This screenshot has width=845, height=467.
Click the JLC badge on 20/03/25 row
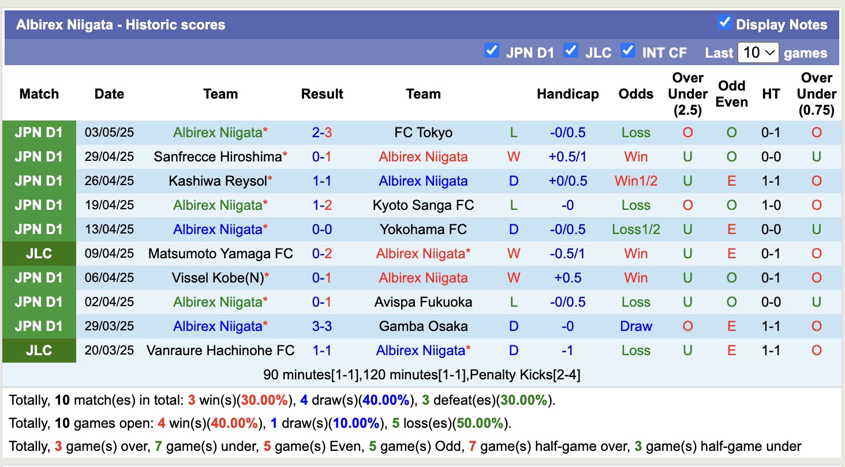click(x=39, y=350)
